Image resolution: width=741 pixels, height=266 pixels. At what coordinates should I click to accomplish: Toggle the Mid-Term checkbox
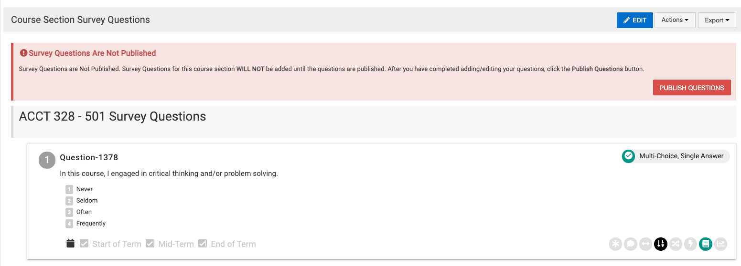(150, 244)
